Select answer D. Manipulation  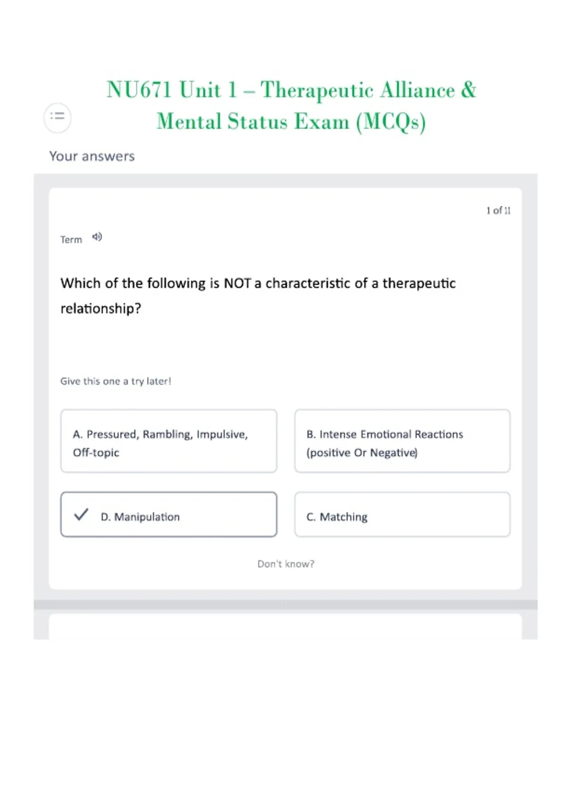click(169, 515)
